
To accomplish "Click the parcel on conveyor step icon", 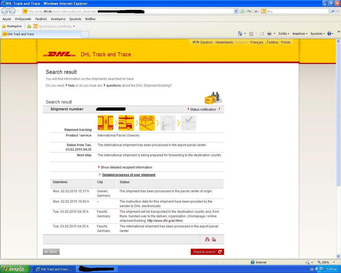I will tap(147, 123).
